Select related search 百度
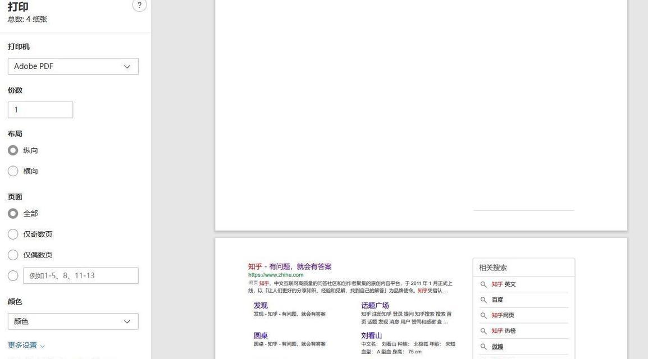648x359 pixels. (x=497, y=300)
